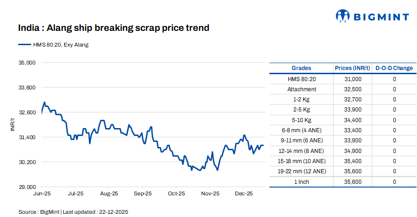Screen dimensions: 417x217
Task: Click the INR/t y-axis title
Action: pos(12,124)
